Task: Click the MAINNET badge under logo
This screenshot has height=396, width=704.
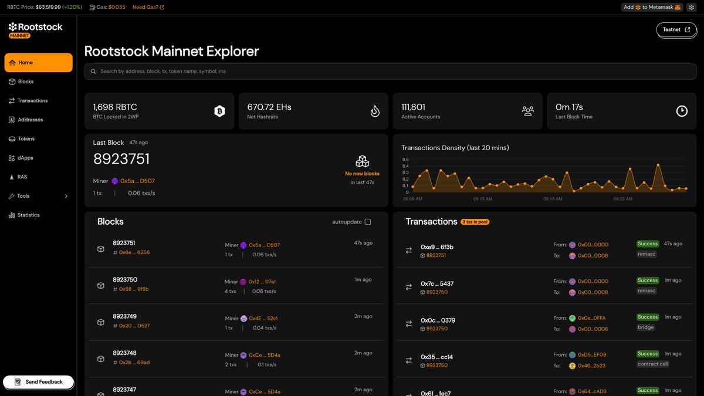Action: 19,35
